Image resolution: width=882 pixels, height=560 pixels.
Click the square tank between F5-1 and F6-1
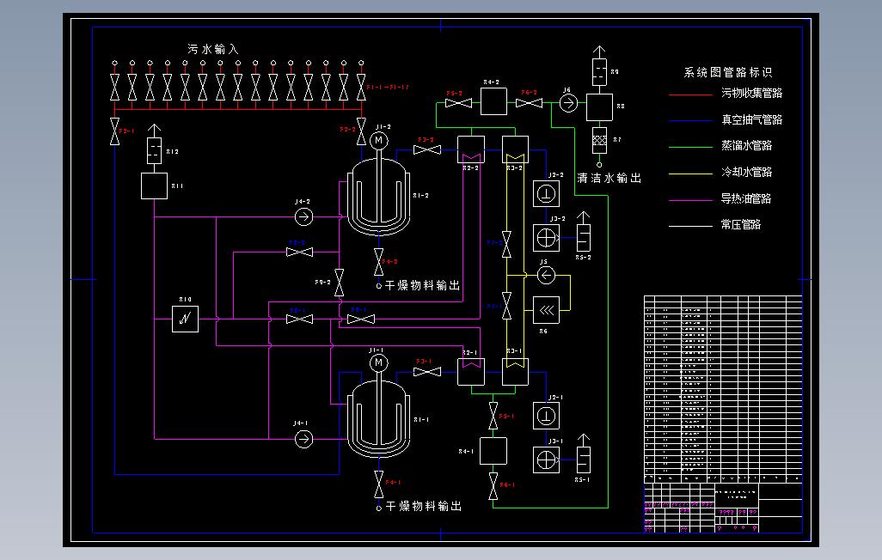[493, 451]
